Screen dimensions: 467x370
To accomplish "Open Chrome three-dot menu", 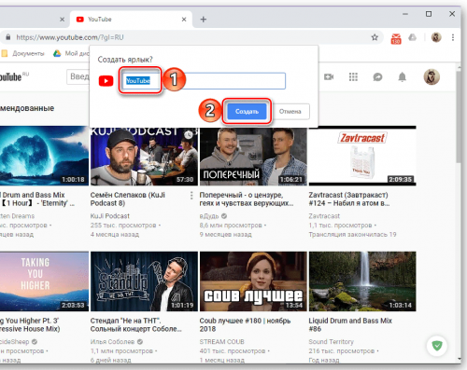I will click(453, 37).
